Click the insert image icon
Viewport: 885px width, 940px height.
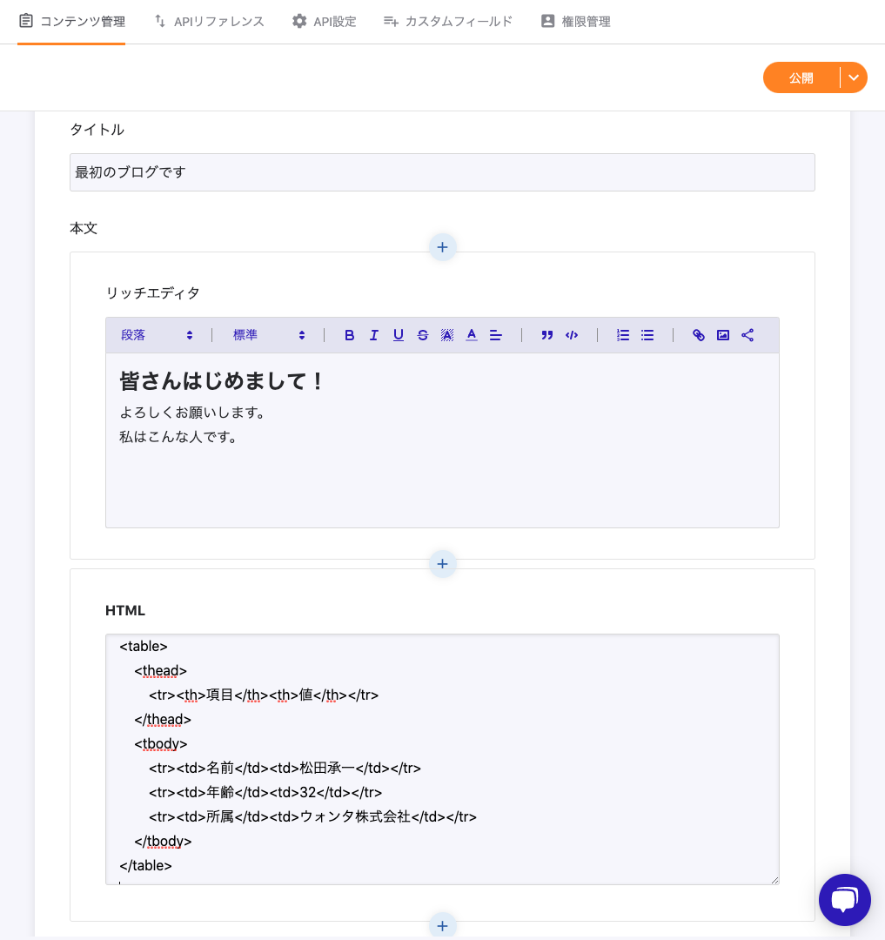click(x=722, y=335)
